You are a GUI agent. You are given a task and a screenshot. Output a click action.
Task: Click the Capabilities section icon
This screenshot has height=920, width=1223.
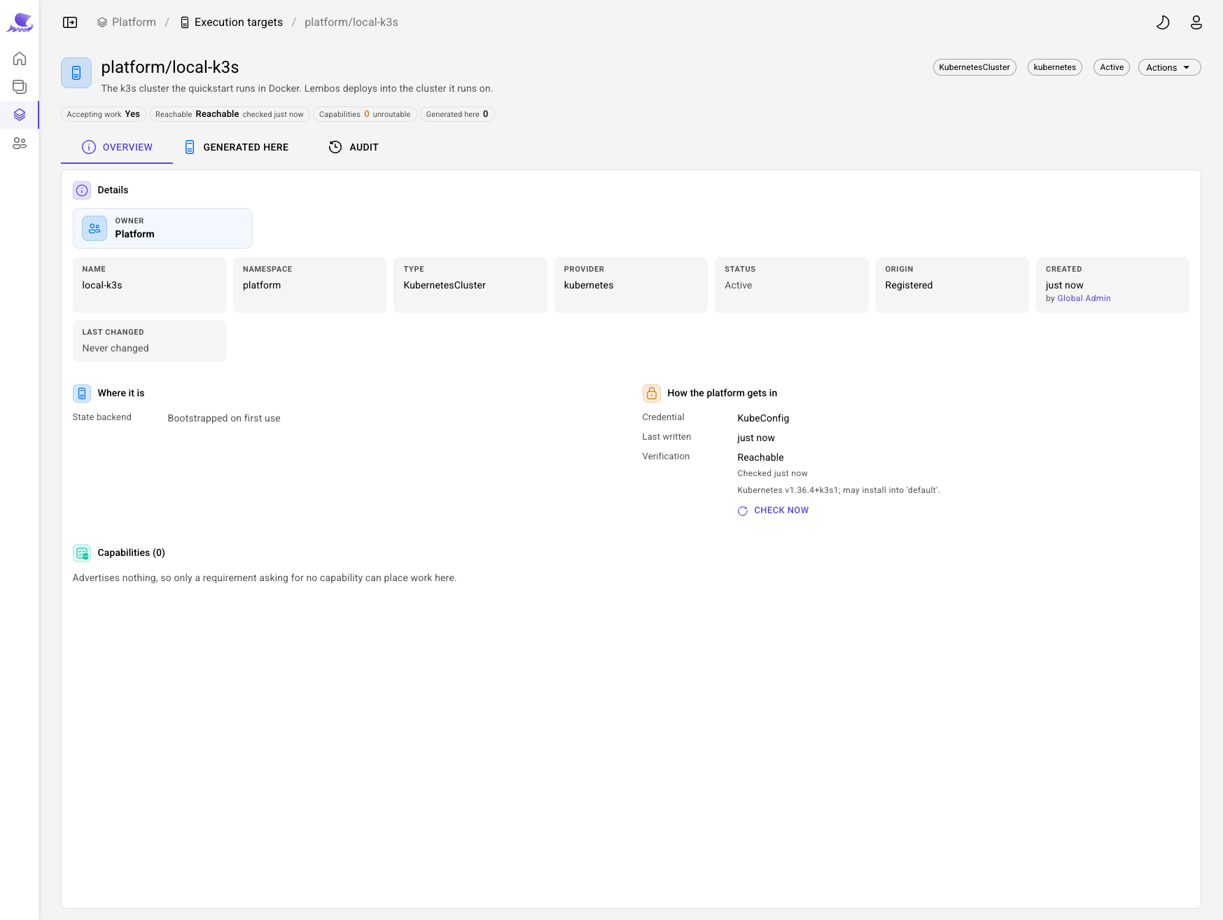coord(82,553)
